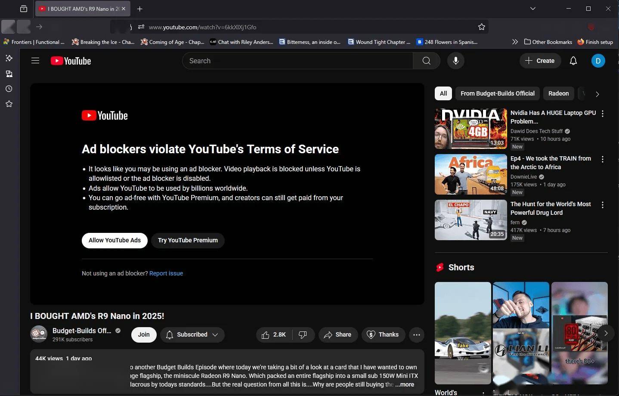Image resolution: width=619 pixels, height=396 pixels.
Task: Select From Budget-Builds Official chip
Action: click(498, 93)
